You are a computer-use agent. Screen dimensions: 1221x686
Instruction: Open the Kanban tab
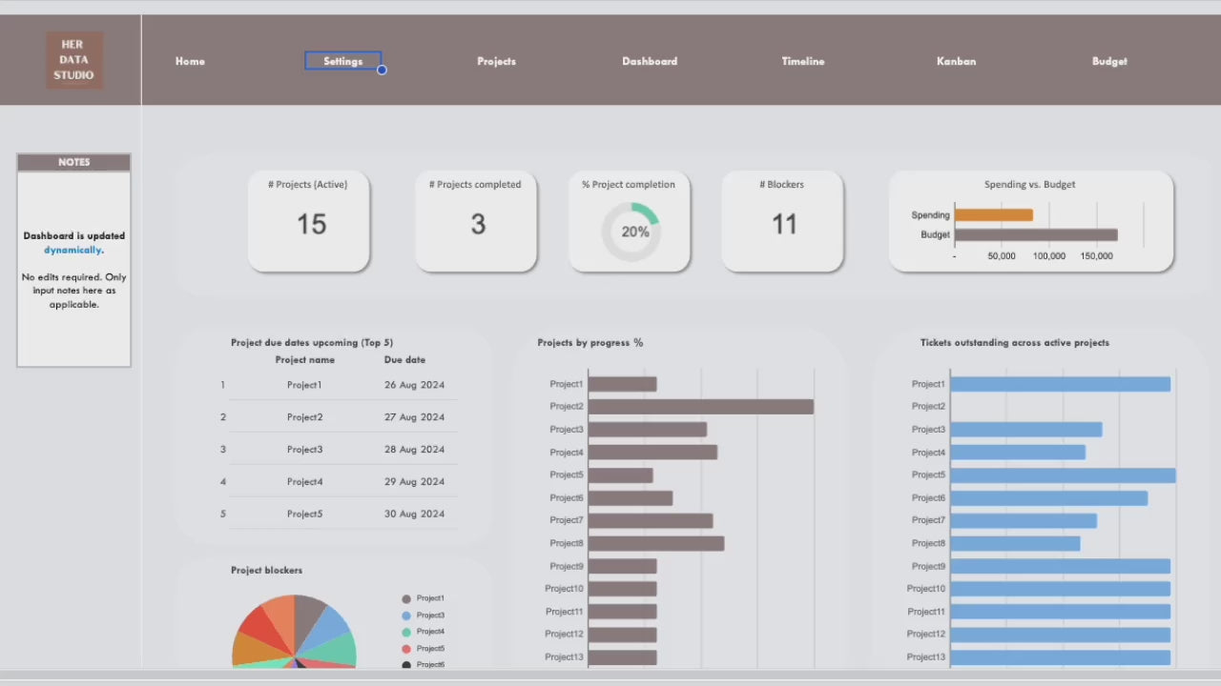pos(956,61)
